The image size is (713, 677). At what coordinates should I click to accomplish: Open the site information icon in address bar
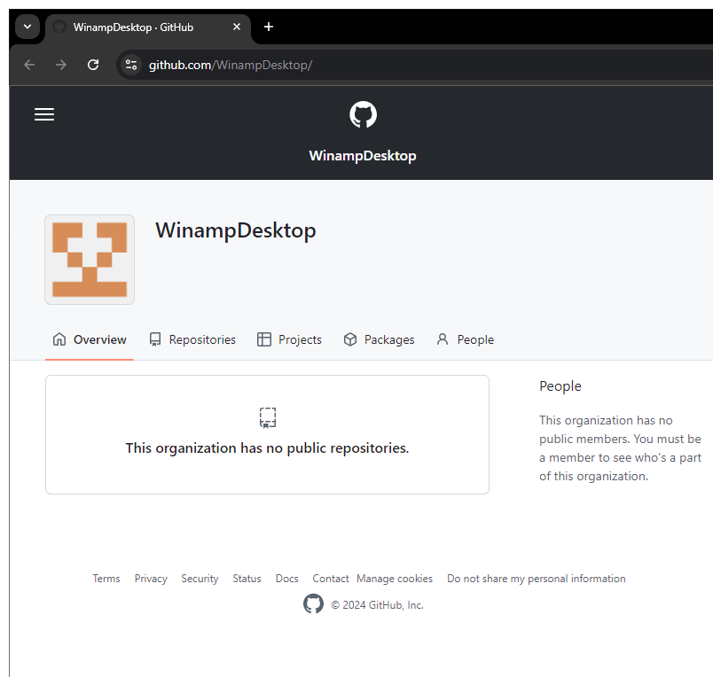130,64
